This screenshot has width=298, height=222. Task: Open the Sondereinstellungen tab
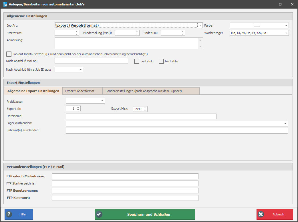point(151,91)
